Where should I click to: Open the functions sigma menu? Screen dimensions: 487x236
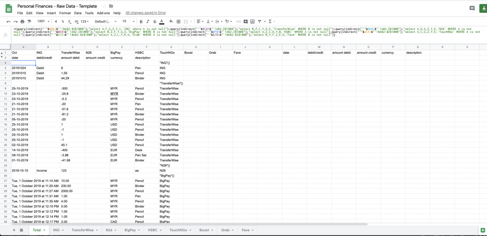pos(271,21)
